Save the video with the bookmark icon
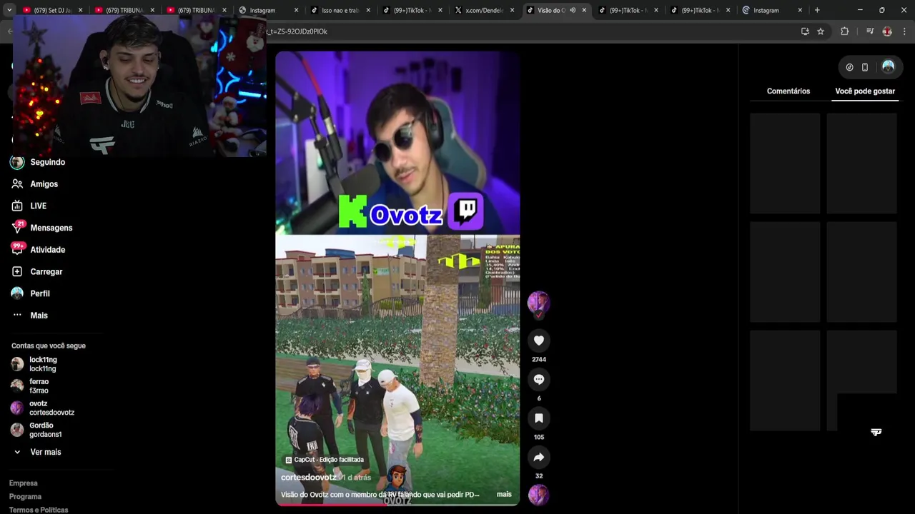 (539, 418)
